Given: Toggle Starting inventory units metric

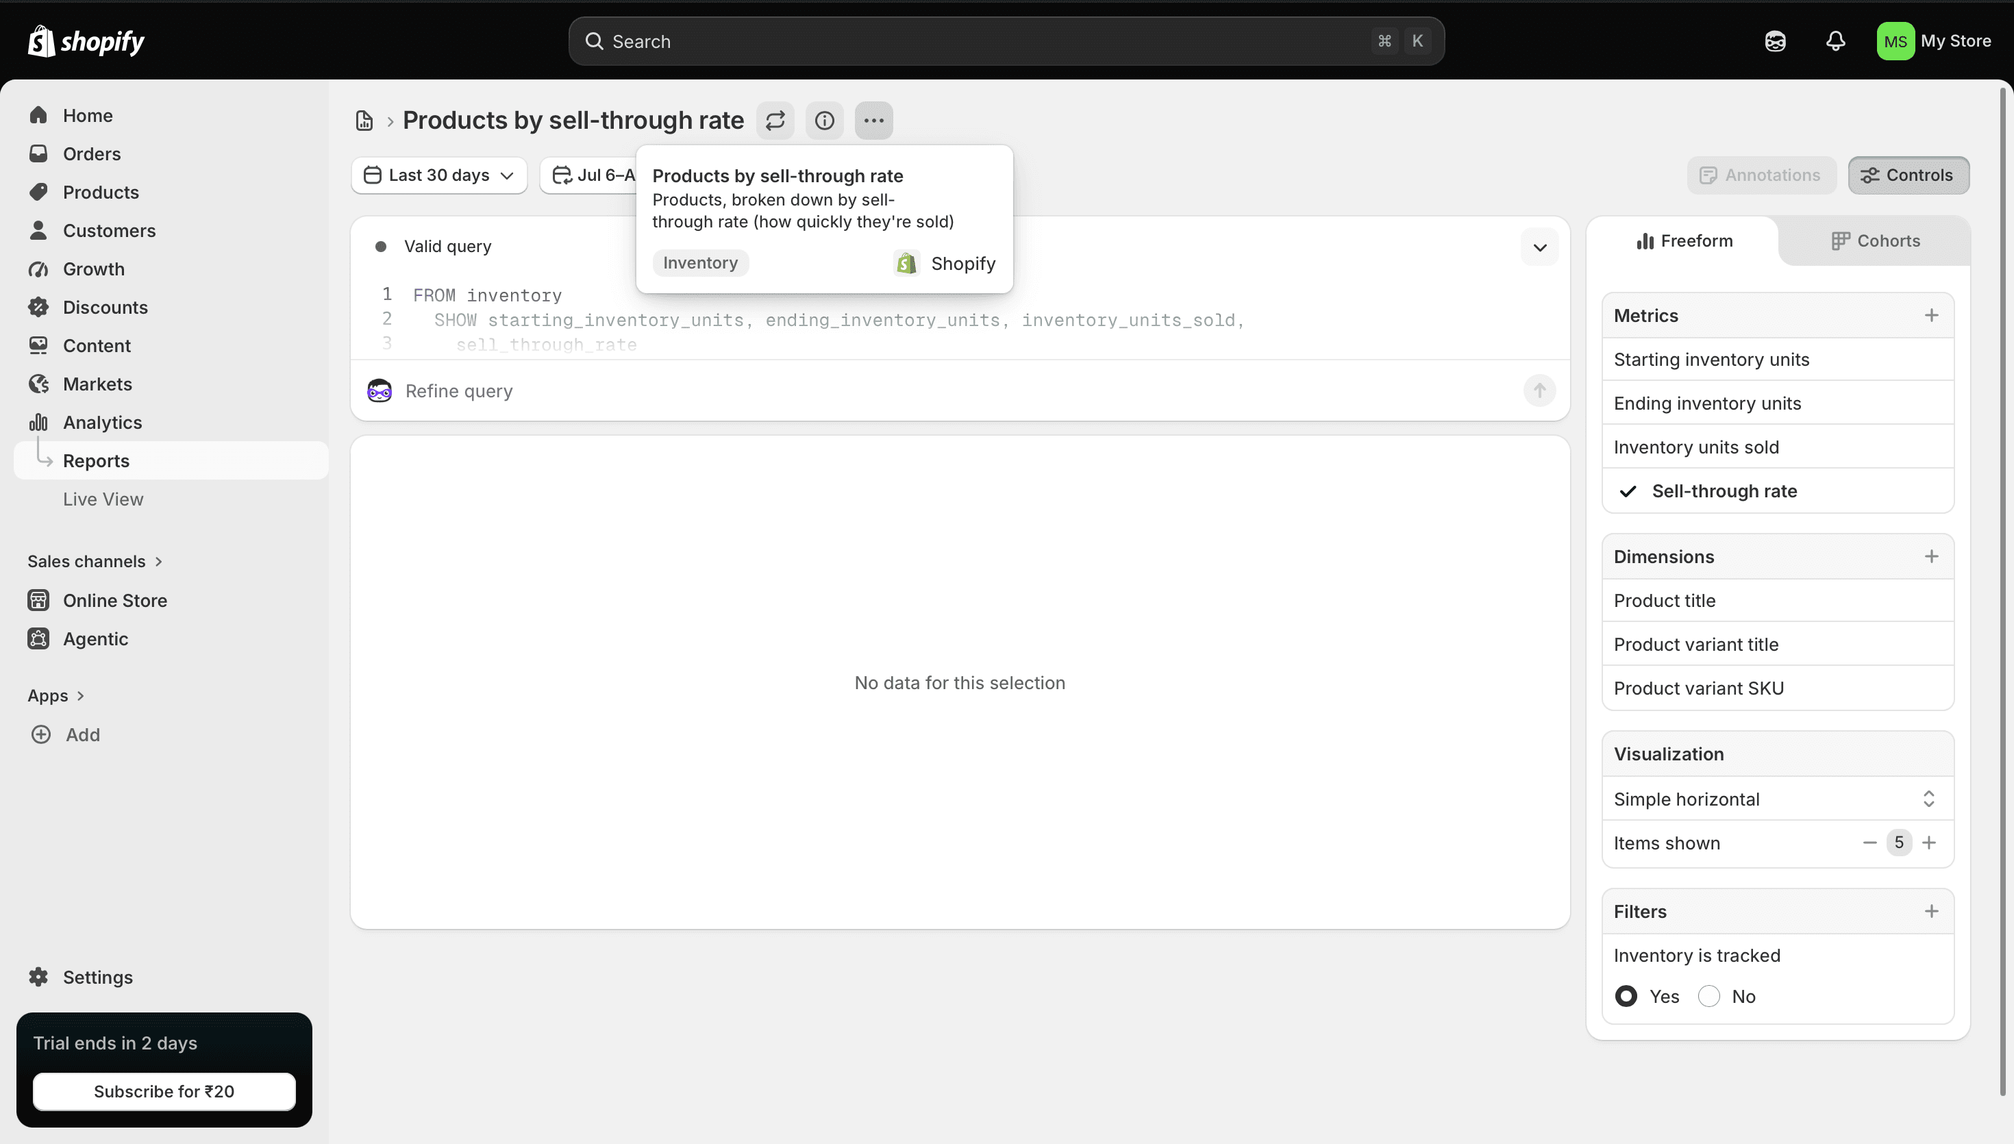Looking at the screenshot, I should tap(1778, 359).
